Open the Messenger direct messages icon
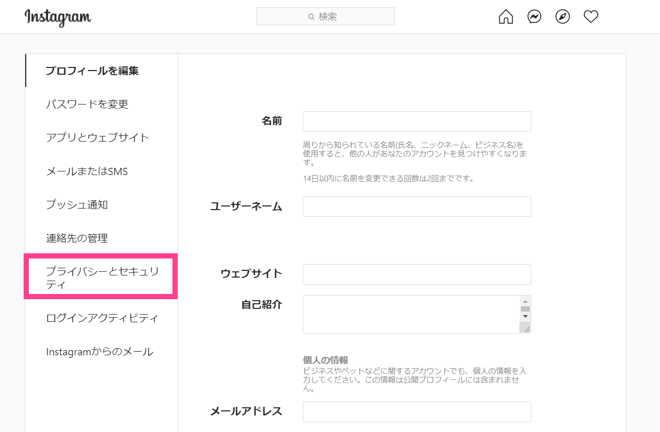This screenshot has height=432, width=660. pyautogui.click(x=534, y=17)
